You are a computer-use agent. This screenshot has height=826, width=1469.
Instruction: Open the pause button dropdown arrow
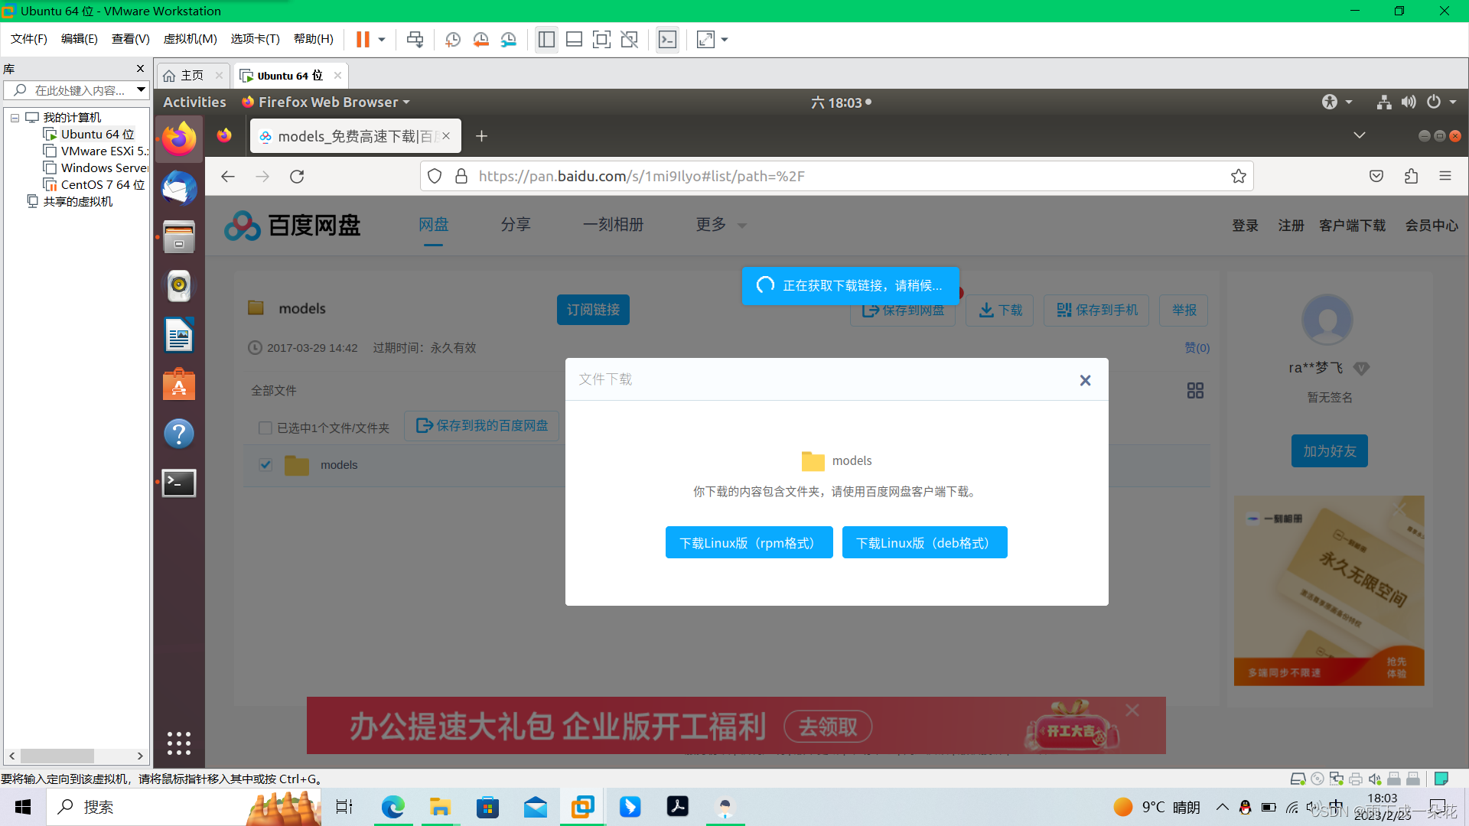click(x=382, y=39)
